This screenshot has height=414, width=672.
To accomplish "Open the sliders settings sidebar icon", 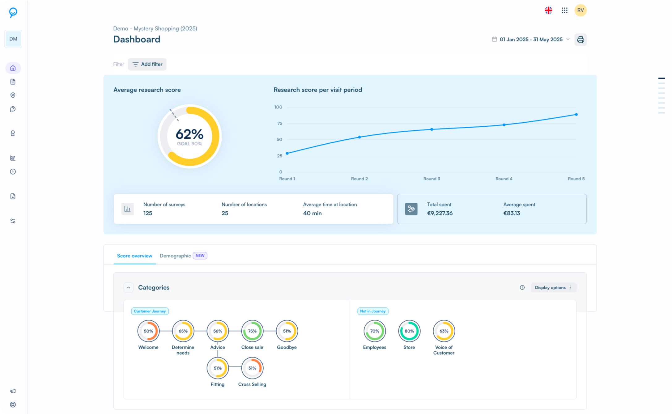I will click(13, 221).
